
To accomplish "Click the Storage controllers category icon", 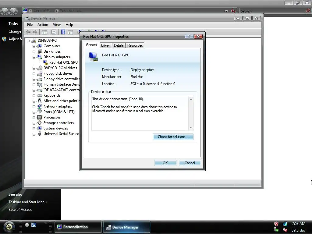I will [40, 123].
